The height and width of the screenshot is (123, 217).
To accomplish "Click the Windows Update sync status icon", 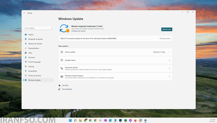I will point(64,28).
